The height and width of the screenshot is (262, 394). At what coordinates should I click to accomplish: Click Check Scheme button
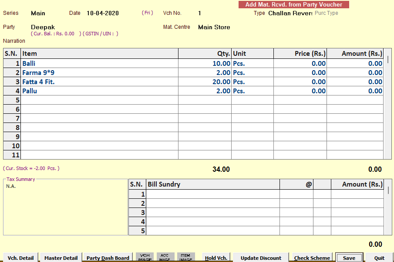(312, 258)
